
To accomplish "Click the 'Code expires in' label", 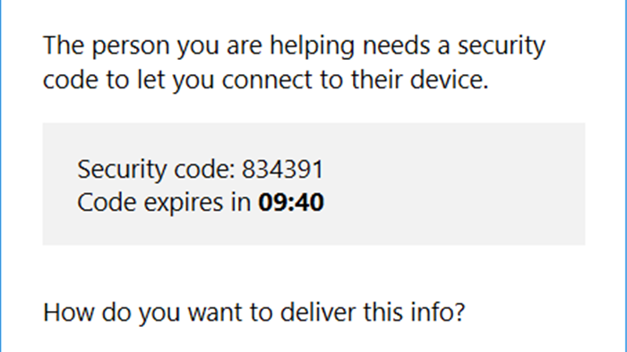I will pyautogui.click(x=164, y=203).
